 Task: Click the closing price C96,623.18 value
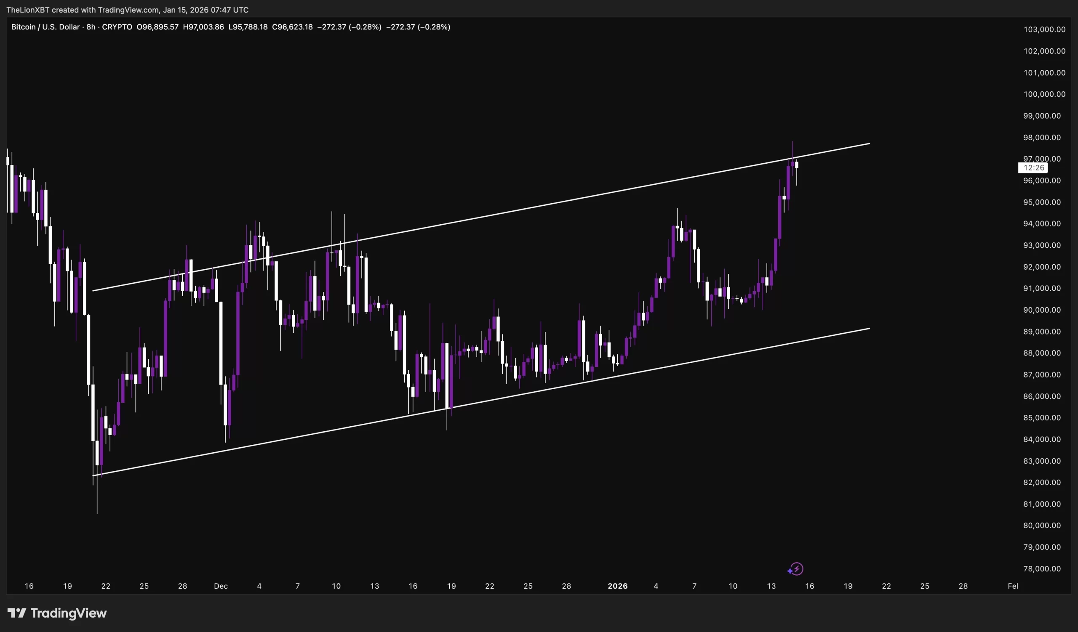[292, 27]
